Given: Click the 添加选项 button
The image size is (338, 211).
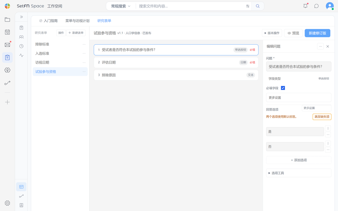Looking at the screenshot, I should point(299,160).
